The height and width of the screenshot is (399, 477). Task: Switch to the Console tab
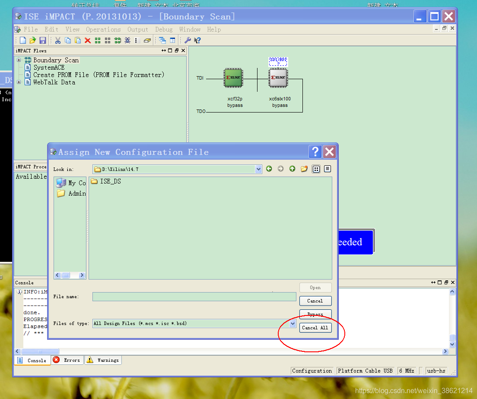(32, 360)
